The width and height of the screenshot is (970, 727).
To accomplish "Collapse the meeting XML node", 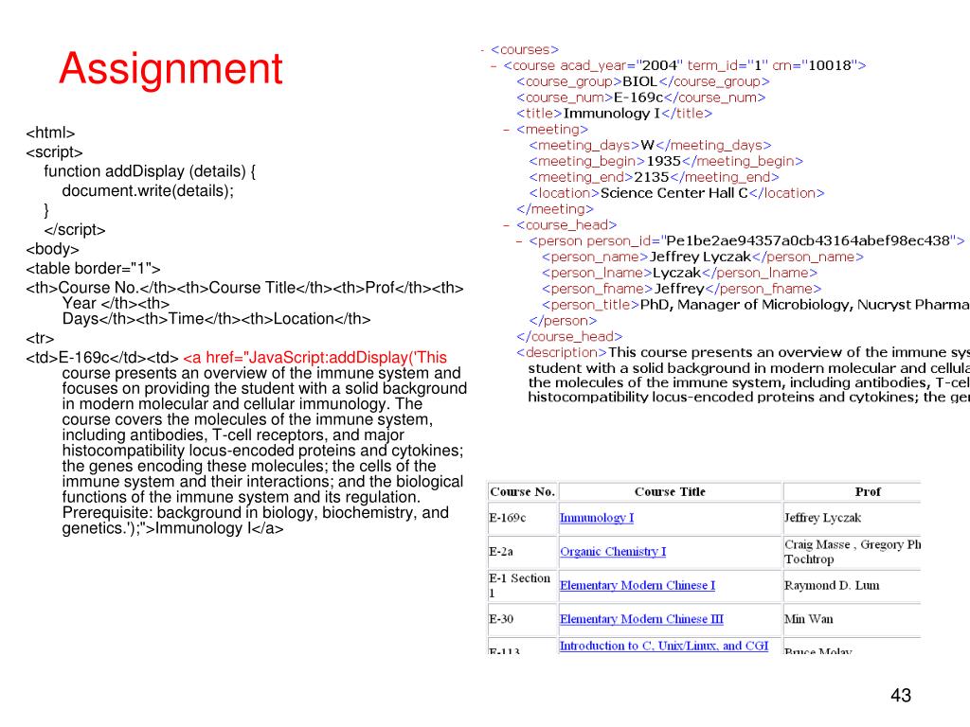I will click(x=506, y=130).
